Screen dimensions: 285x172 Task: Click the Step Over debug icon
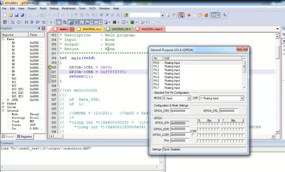32,22
